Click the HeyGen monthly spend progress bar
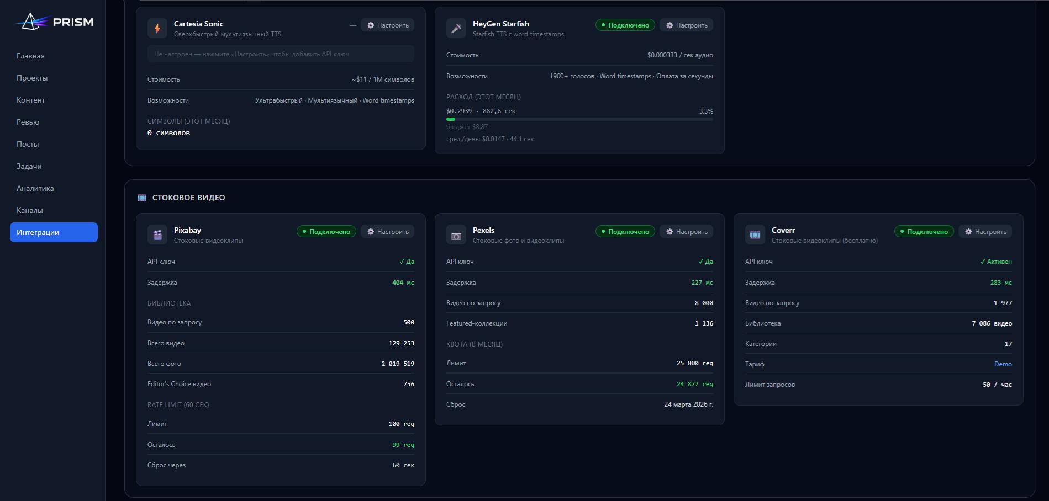The height and width of the screenshot is (501, 1049). click(579, 119)
